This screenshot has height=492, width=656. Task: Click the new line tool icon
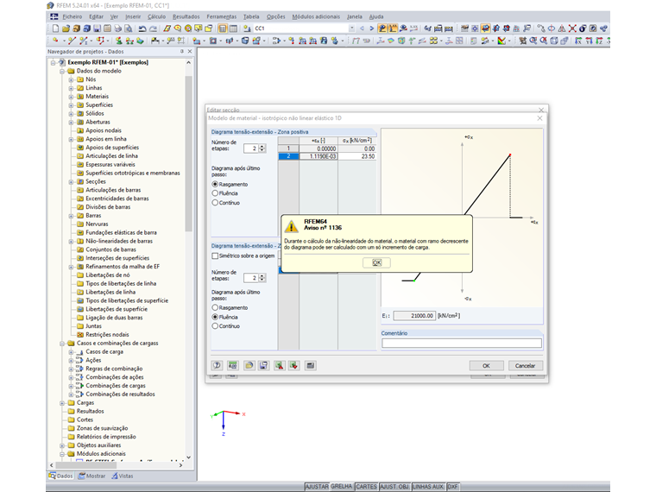coord(72,41)
